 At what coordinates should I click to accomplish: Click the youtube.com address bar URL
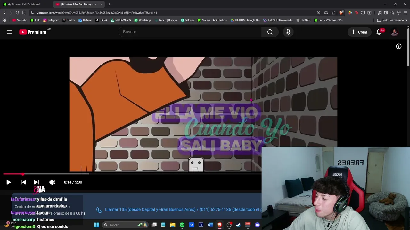97,13
